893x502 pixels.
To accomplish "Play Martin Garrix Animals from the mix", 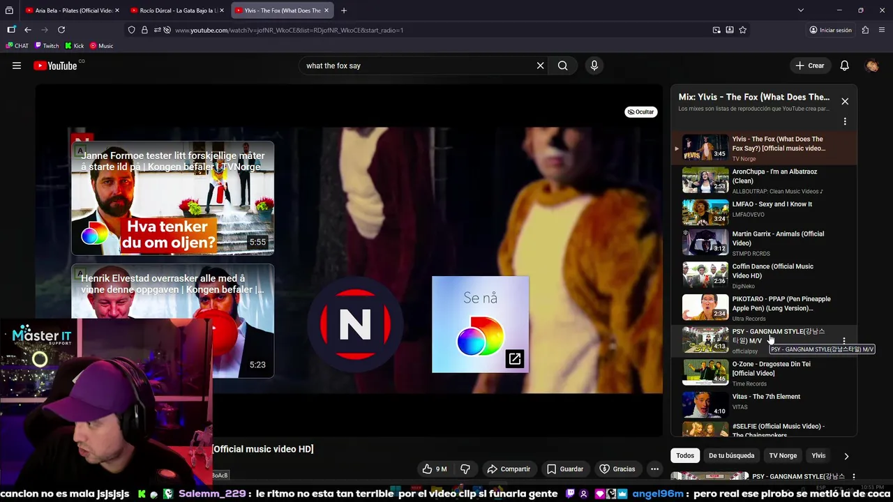I will (764, 243).
